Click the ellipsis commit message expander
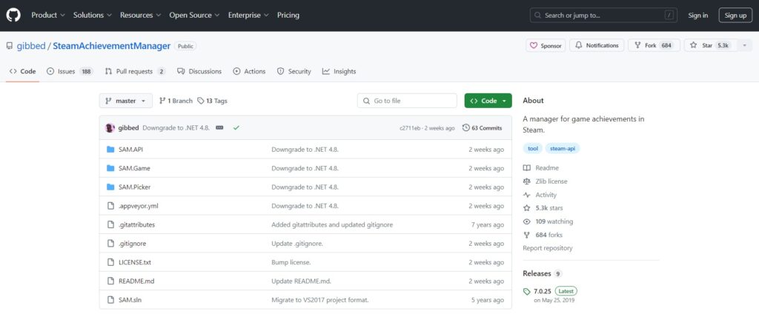Viewport: 759px width, 314px height. [219, 127]
